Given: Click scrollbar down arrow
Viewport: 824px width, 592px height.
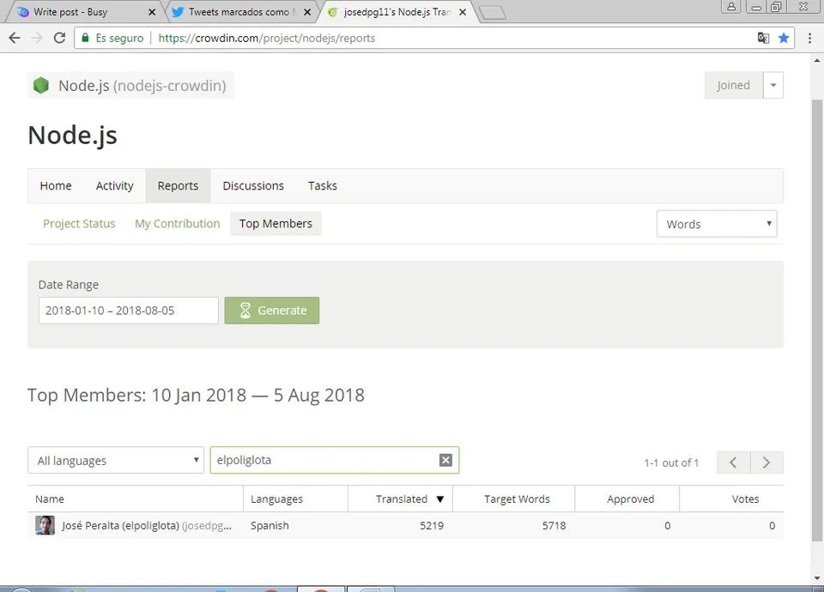Looking at the screenshot, I should tap(816, 578).
